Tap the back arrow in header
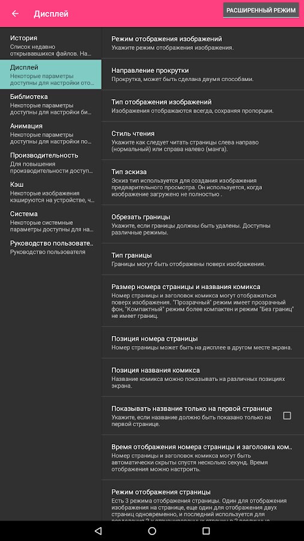The width and height of the screenshot is (304, 541). [15, 14]
